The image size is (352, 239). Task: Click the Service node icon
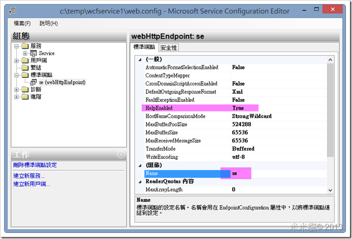pyautogui.click(x=34, y=53)
